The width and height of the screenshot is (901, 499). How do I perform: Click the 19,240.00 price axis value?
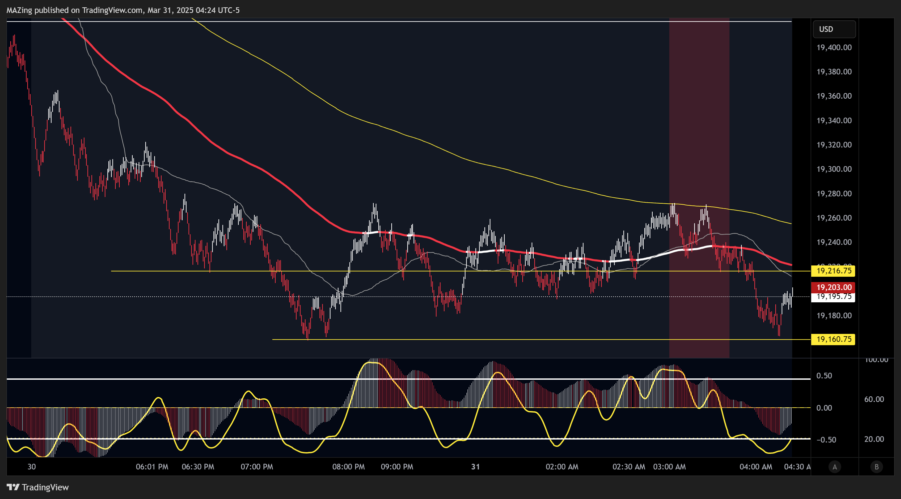[x=834, y=242]
